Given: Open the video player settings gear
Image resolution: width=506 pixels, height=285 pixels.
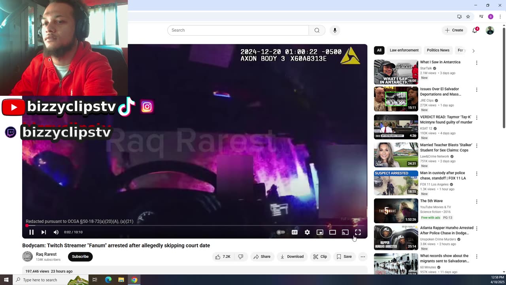Looking at the screenshot, I should (307, 232).
